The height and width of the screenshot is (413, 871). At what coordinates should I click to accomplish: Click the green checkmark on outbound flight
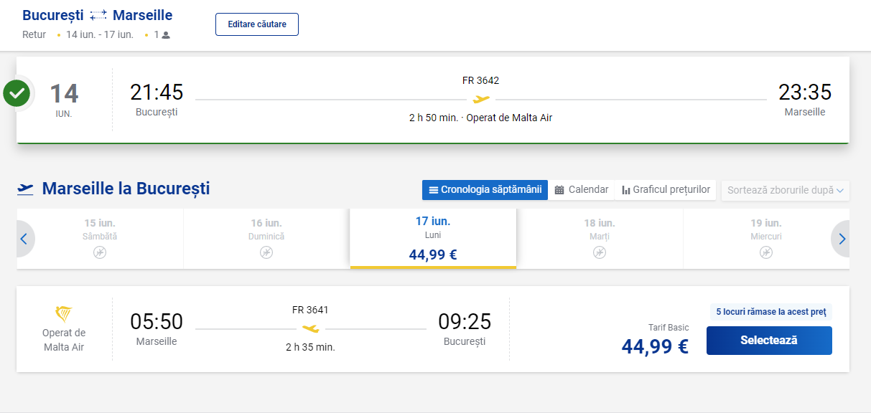point(17,93)
